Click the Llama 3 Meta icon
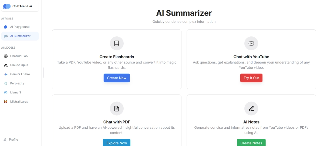 (6, 93)
